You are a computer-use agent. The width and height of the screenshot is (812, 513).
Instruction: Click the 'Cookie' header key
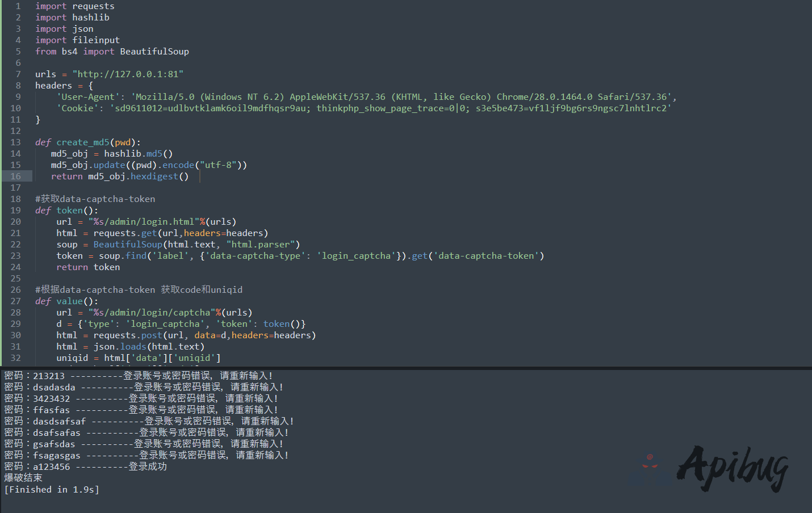78,108
